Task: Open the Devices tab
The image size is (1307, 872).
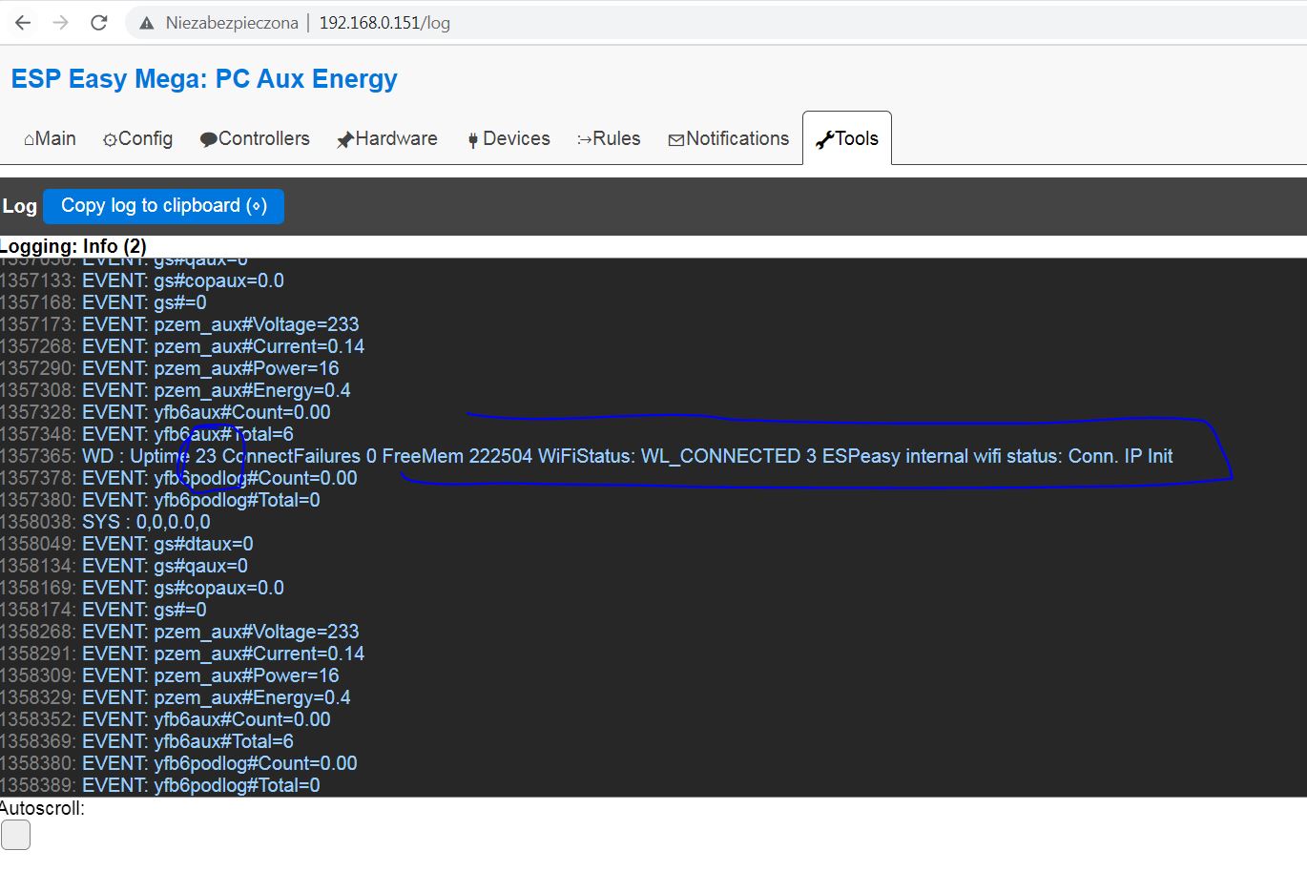Action: coord(508,138)
